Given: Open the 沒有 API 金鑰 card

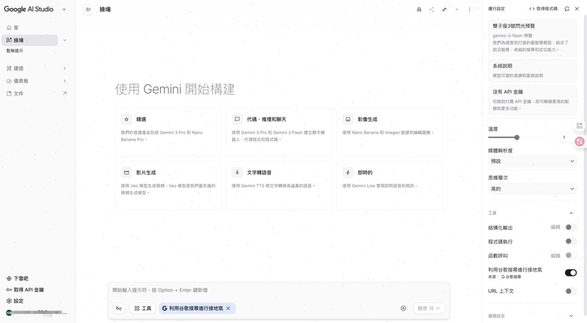Looking at the screenshot, I should pyautogui.click(x=532, y=100).
